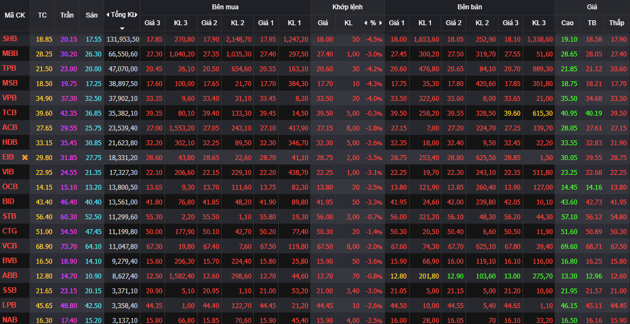Viewport: 630px width, 324px height.
Task: Open the TCB stock symbol
Action: [x=10, y=113]
